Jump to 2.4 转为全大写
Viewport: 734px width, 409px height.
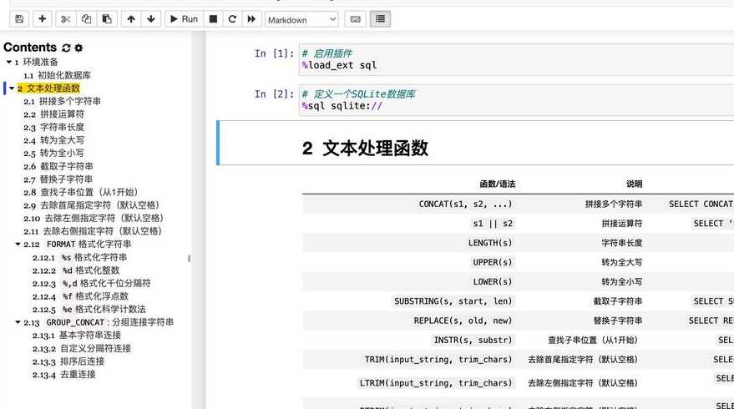click(53, 140)
